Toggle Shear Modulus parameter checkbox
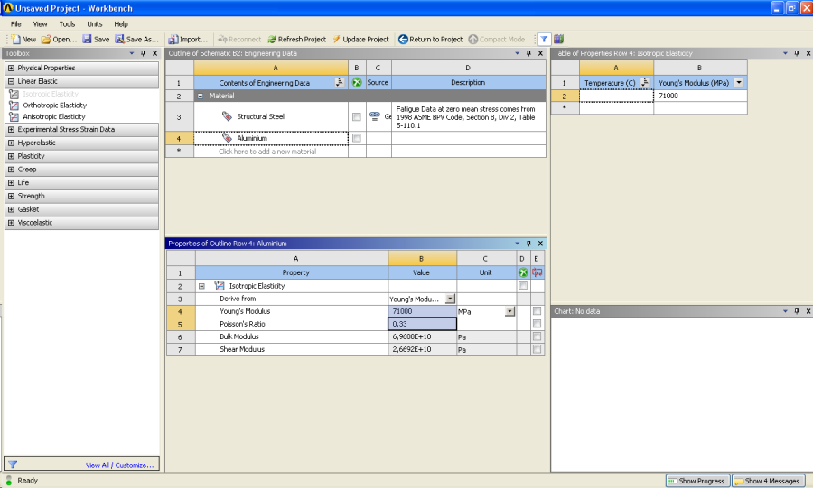The height and width of the screenshot is (488, 813). (537, 349)
